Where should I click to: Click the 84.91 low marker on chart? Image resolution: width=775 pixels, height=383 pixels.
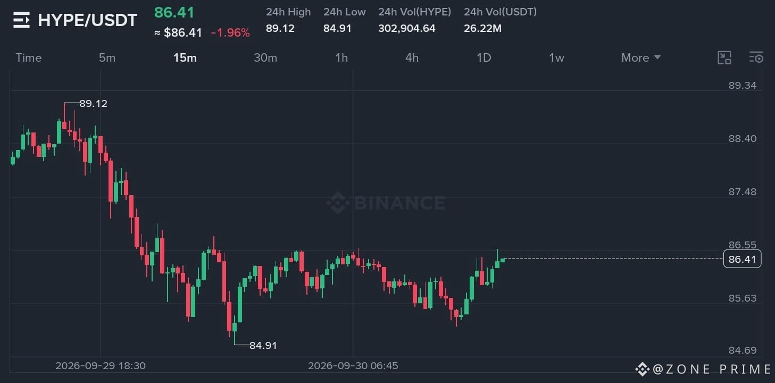coord(263,346)
